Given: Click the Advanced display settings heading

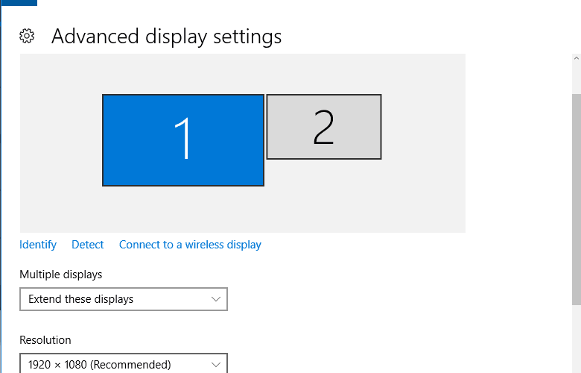Looking at the screenshot, I should tap(166, 37).
